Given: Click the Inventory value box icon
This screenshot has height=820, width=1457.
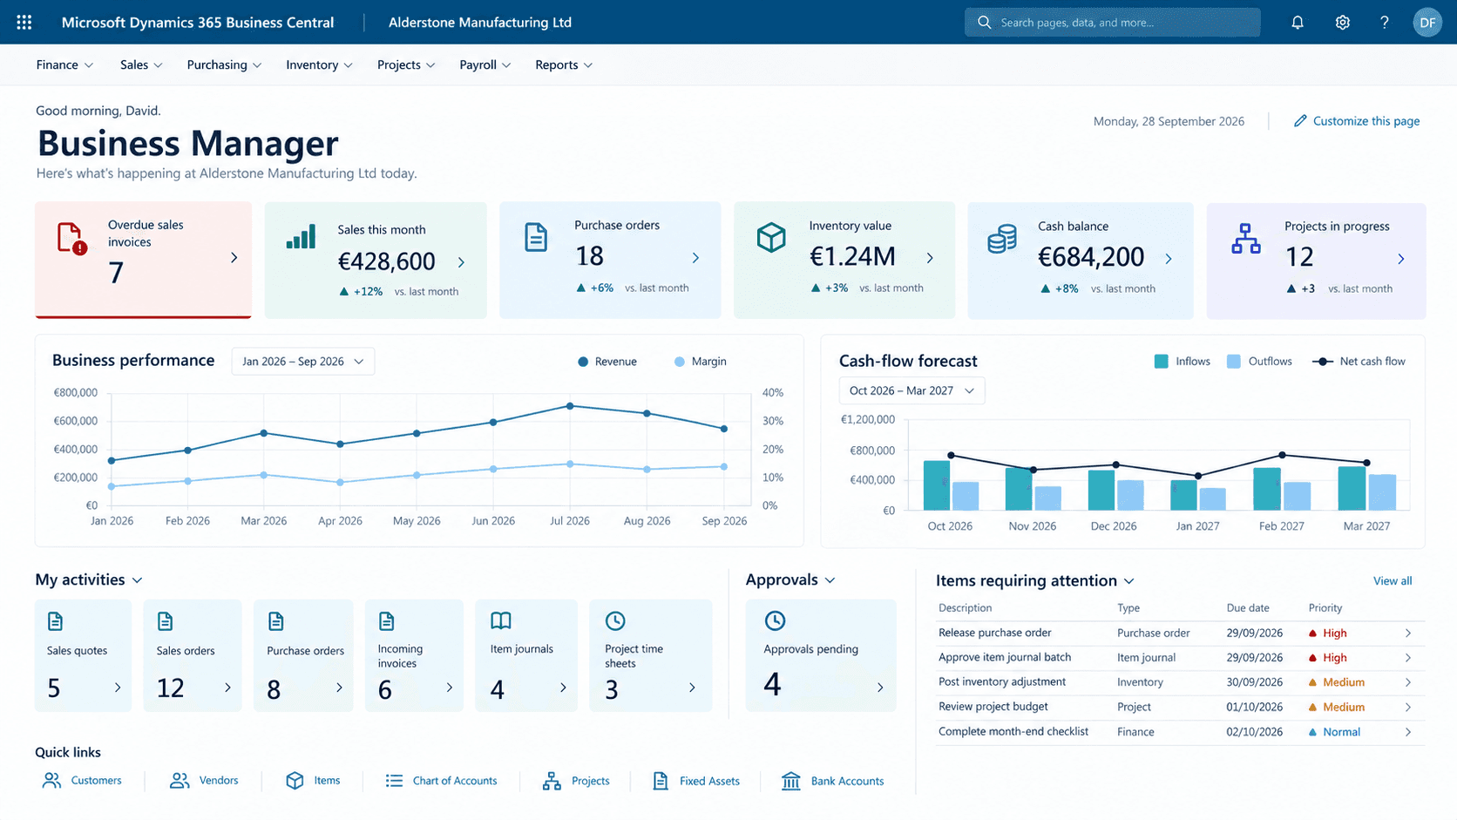Looking at the screenshot, I should pos(771,237).
